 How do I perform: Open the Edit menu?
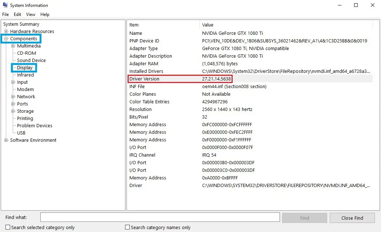tap(17, 14)
